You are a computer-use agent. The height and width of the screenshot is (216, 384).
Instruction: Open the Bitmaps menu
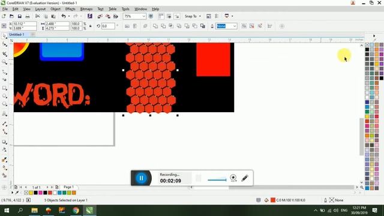[86, 9]
